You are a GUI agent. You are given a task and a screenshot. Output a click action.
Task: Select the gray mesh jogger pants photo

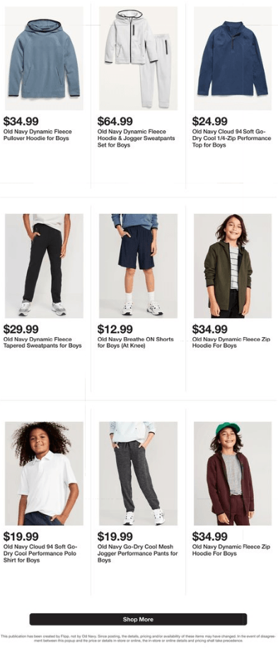[x=138, y=473]
